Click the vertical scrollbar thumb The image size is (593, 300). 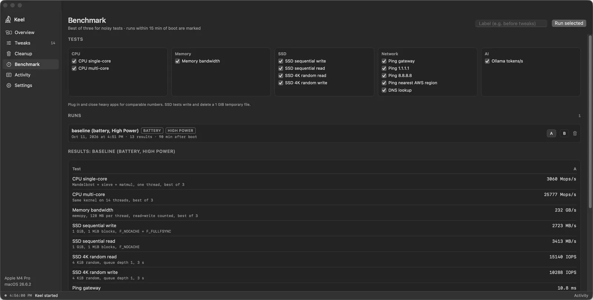coord(590,122)
